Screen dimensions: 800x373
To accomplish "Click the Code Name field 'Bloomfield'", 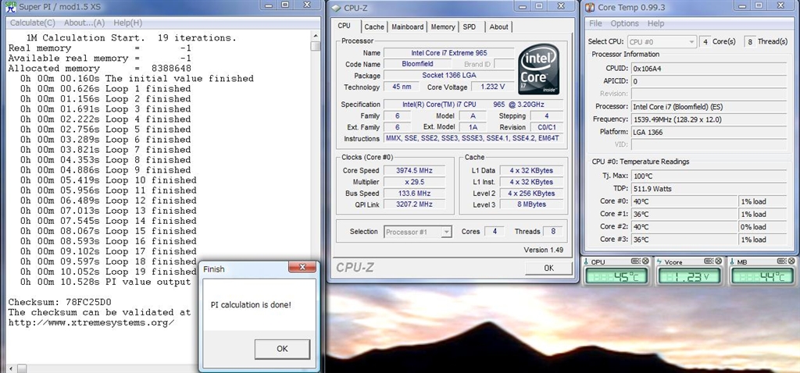I will click(x=419, y=64).
